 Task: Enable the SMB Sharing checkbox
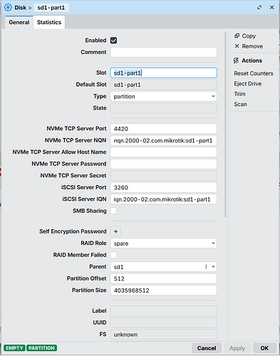(113, 211)
